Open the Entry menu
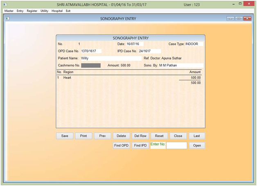This screenshot has height=186, width=257. 20,11
